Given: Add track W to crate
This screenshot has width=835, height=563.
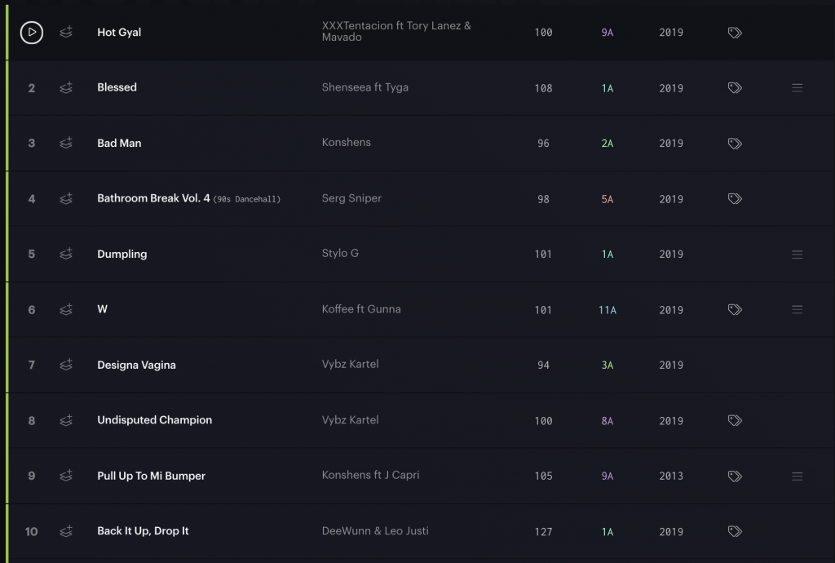Looking at the screenshot, I should (x=66, y=309).
